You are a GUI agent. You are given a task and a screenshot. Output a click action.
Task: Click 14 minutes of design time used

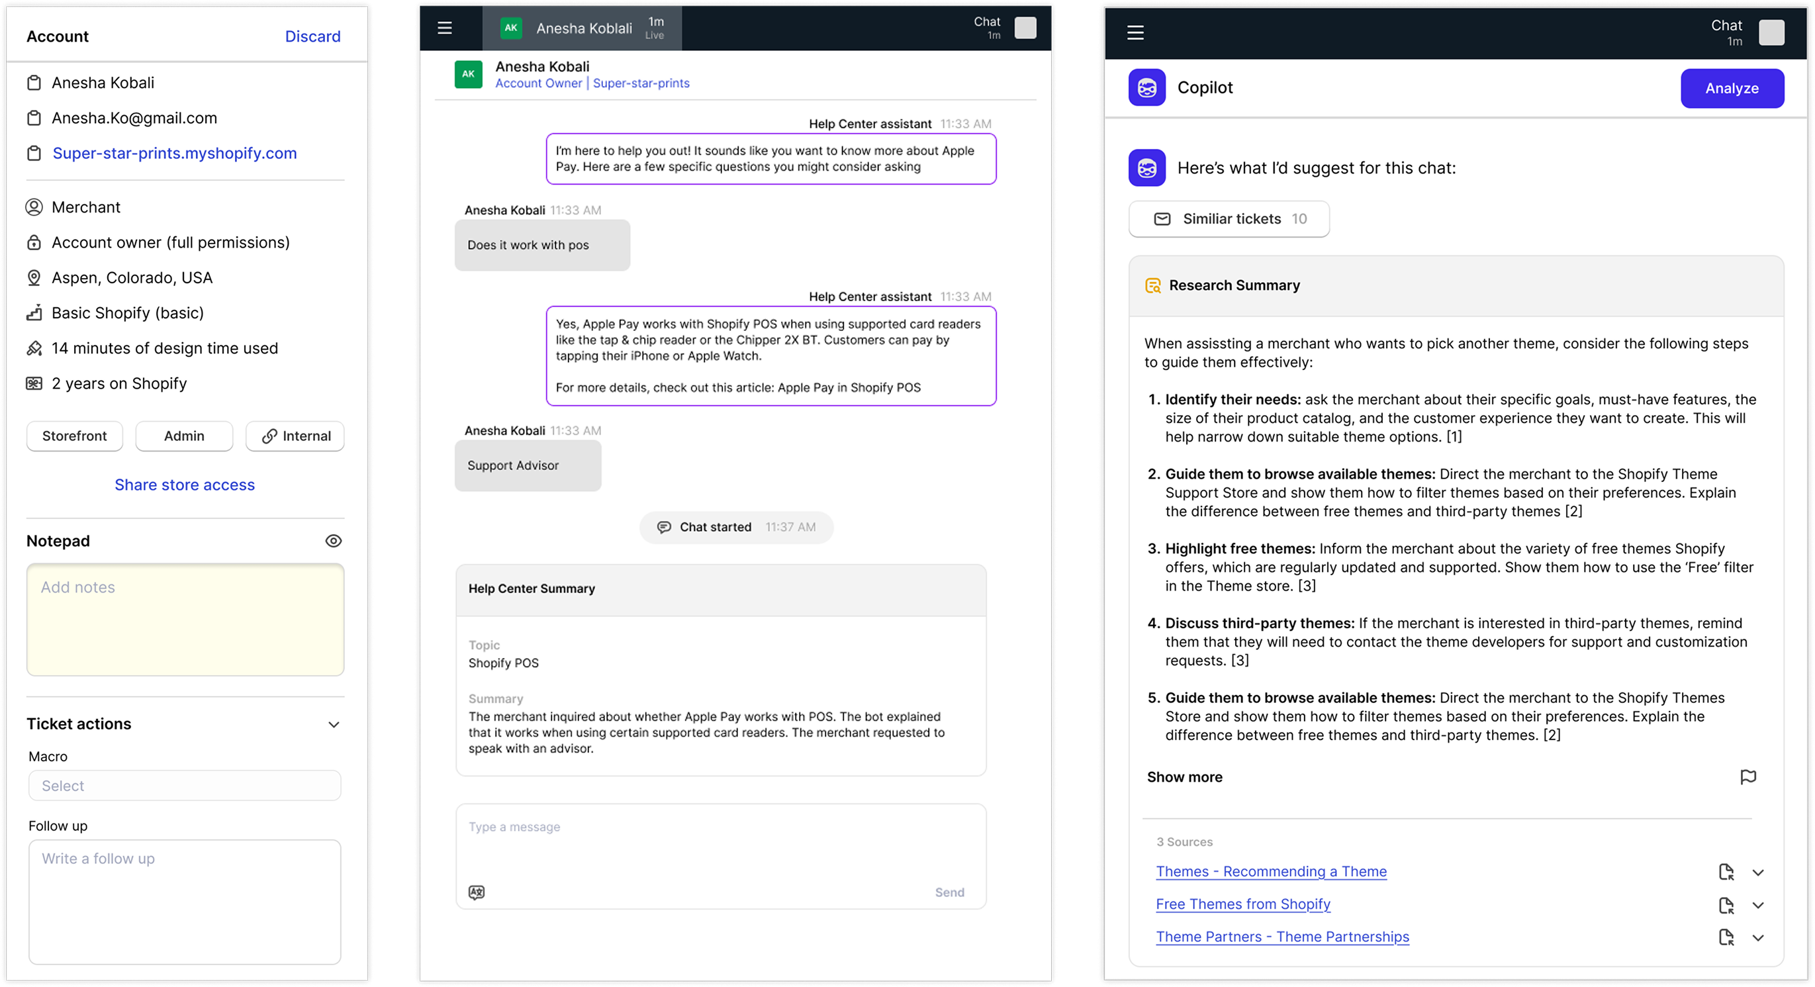click(165, 348)
